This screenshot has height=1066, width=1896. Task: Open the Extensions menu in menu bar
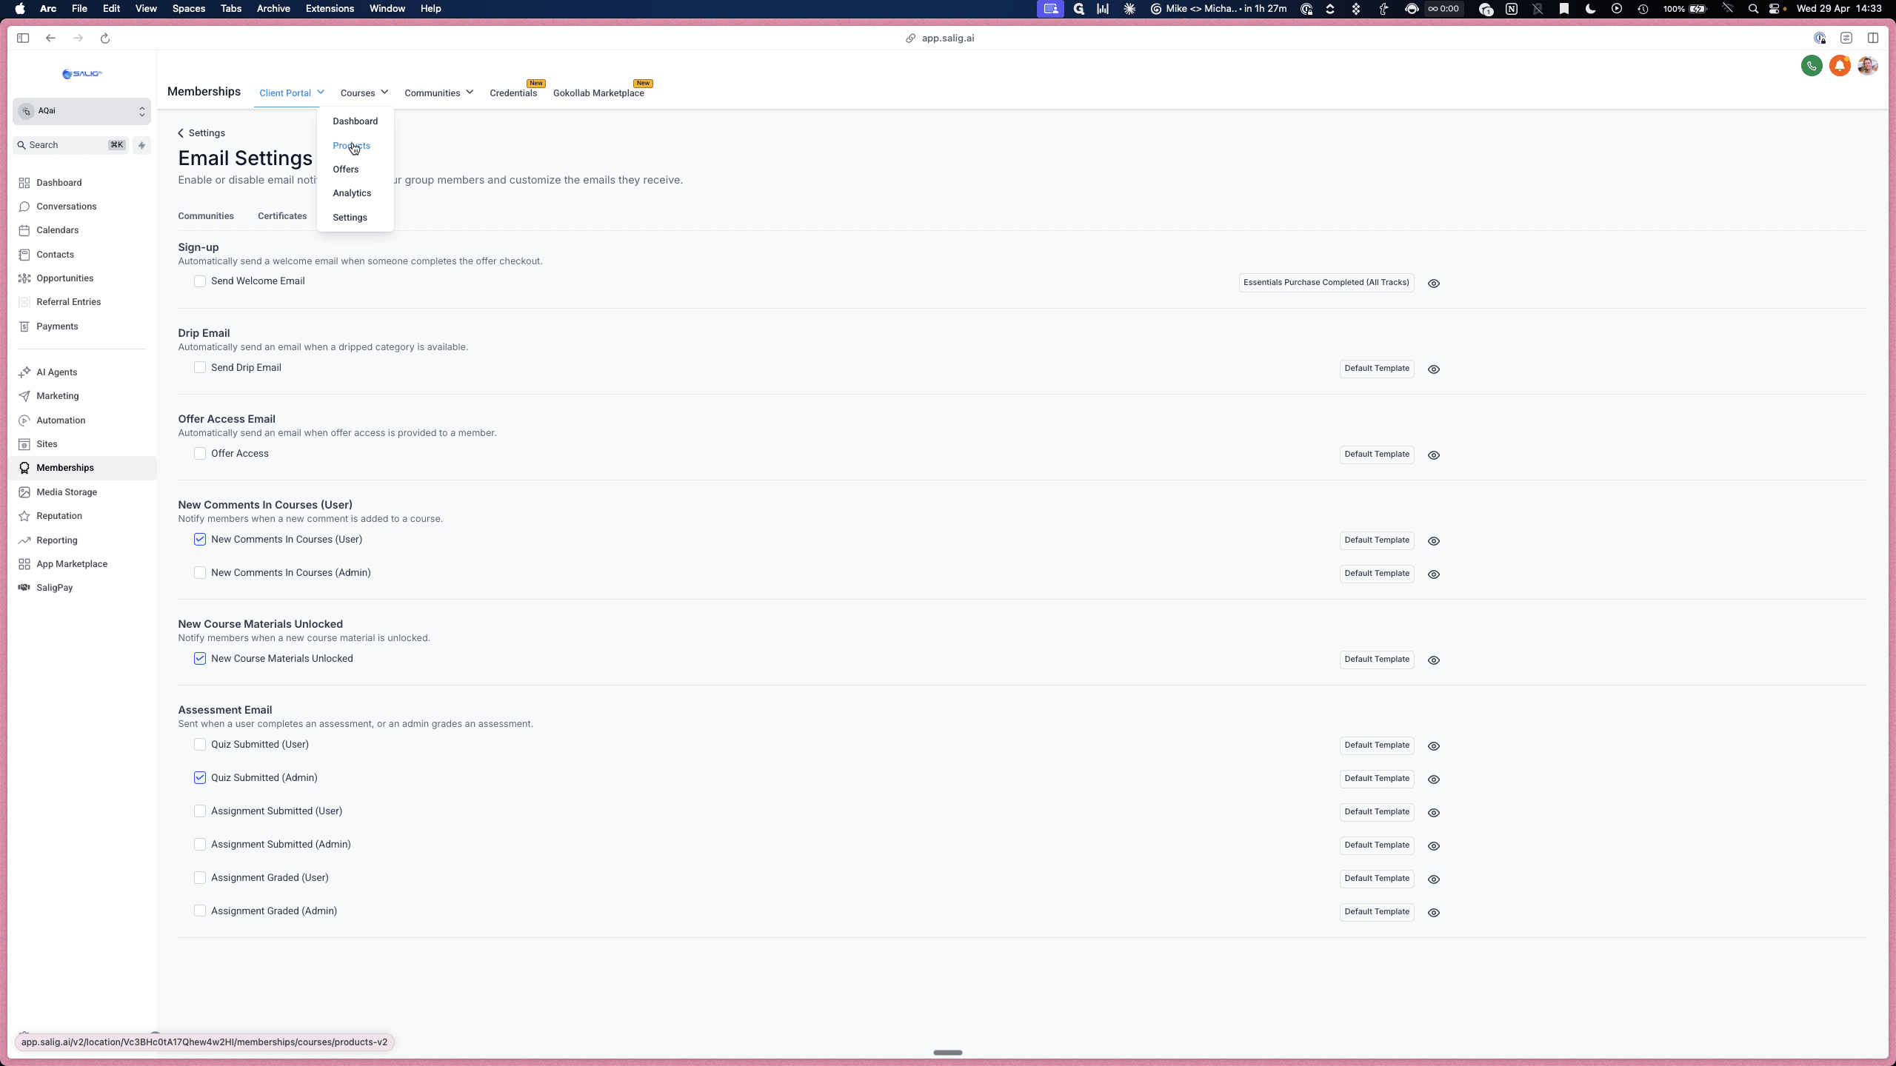click(330, 9)
